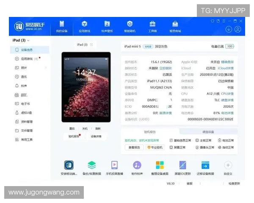Open the 精确查询 Apple ID lock link
Image resolution: width=254 pixels, height=203 pixels.
click(227, 62)
